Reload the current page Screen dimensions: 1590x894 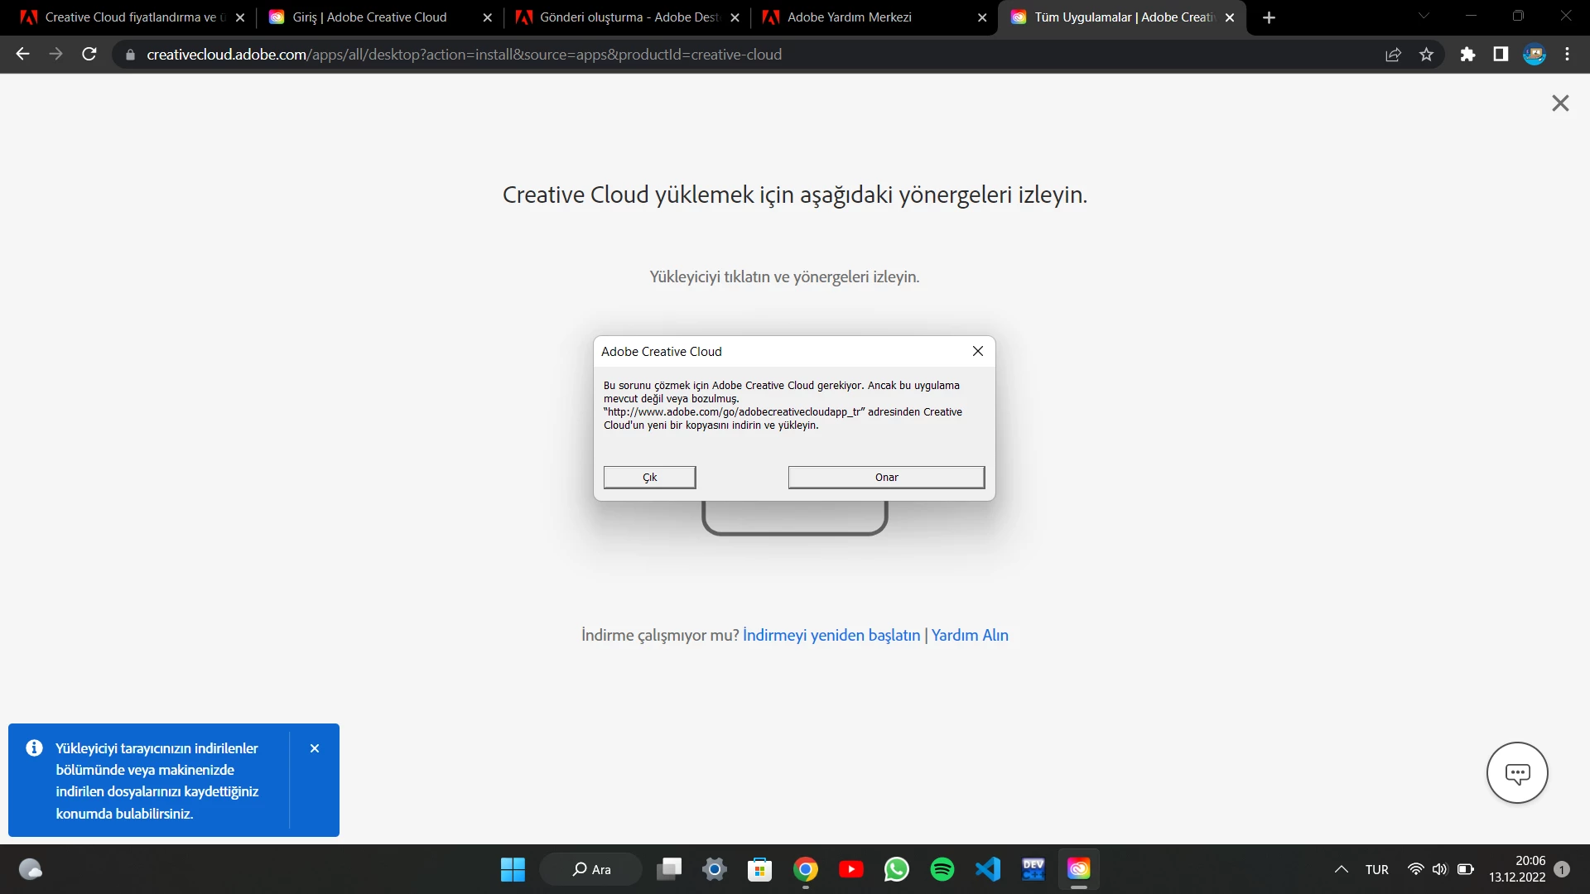point(89,55)
